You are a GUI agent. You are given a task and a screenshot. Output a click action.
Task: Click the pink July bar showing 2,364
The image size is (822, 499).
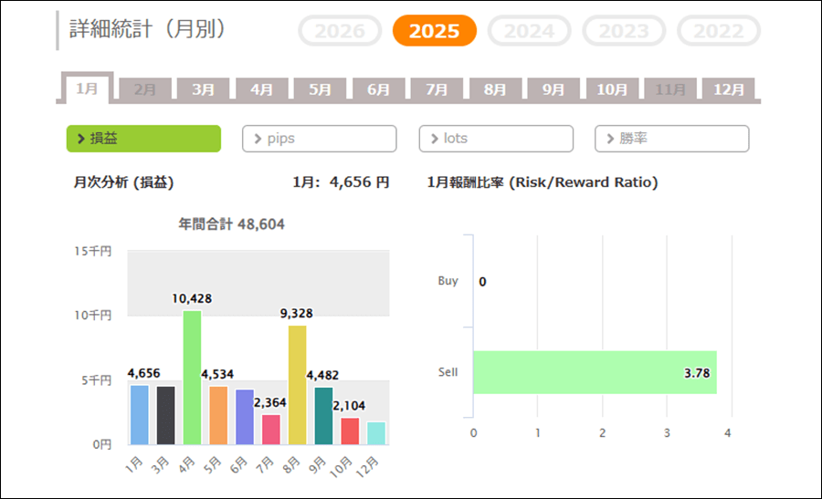coord(271,430)
